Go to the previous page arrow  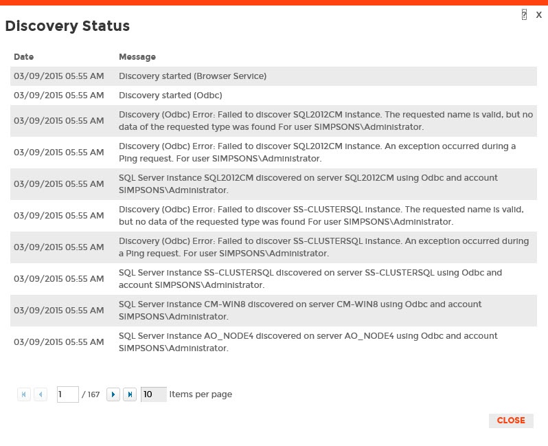[41, 394]
